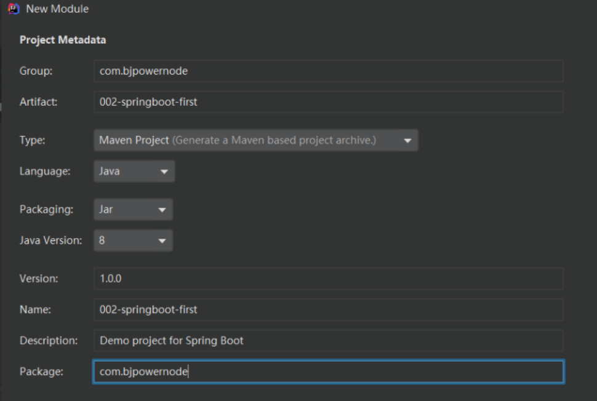Open the Packaging dropdown set to Jar

(x=133, y=210)
